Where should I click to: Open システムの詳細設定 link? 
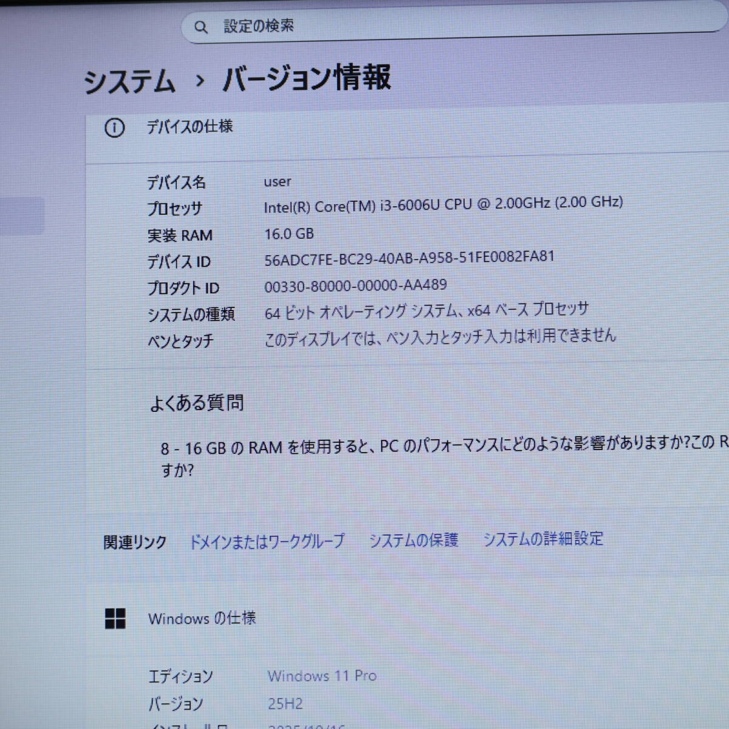[x=543, y=539]
